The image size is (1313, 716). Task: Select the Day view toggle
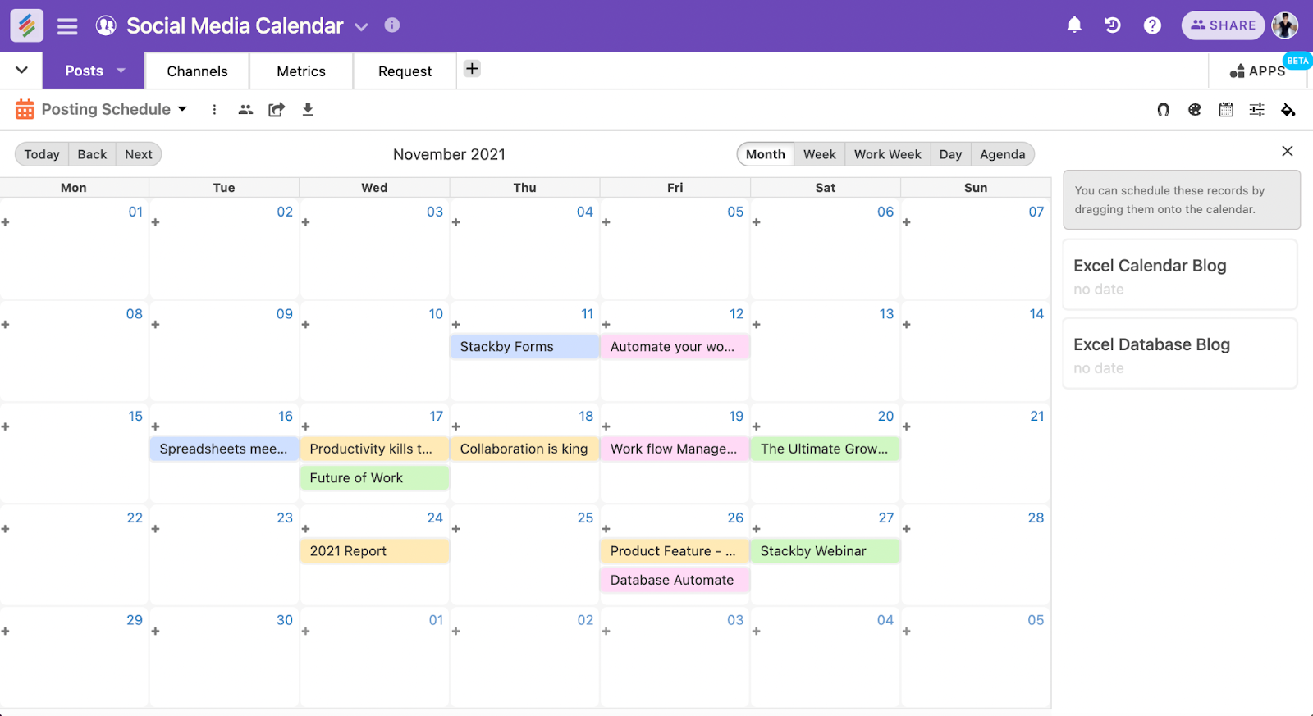click(x=950, y=154)
